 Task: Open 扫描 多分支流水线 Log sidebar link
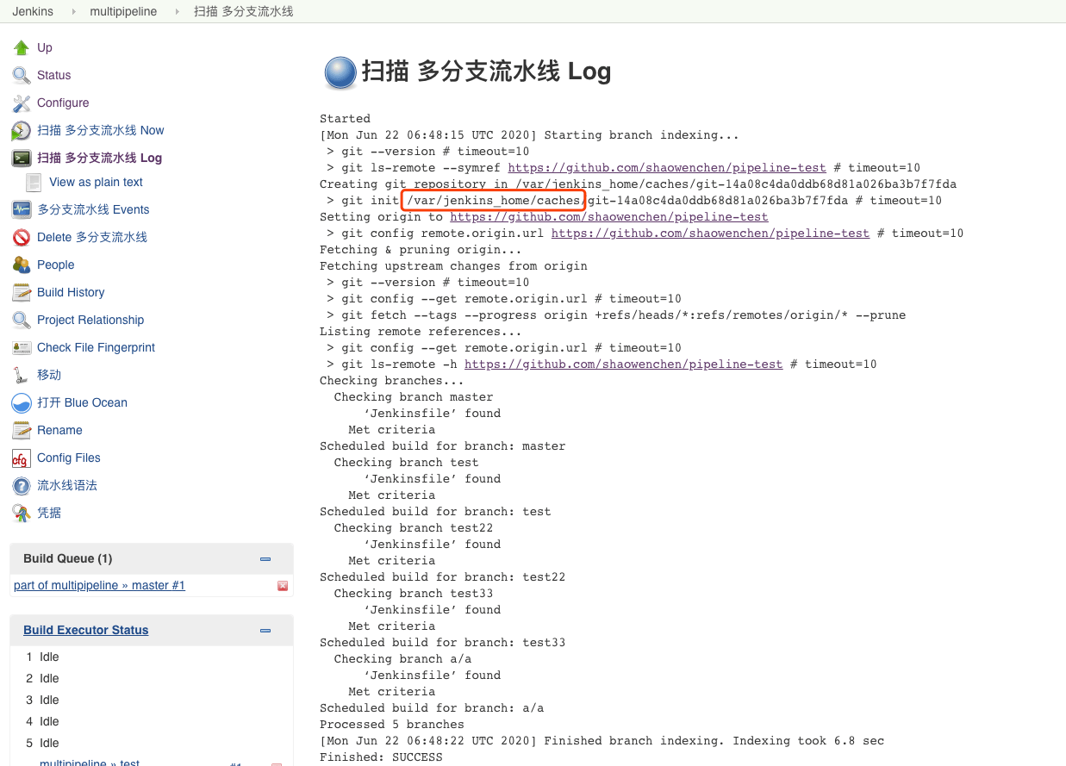tap(99, 158)
